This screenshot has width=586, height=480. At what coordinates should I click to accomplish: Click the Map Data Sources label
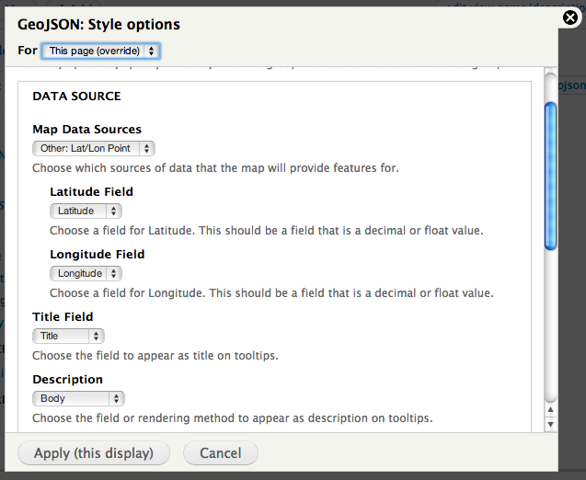[87, 130]
